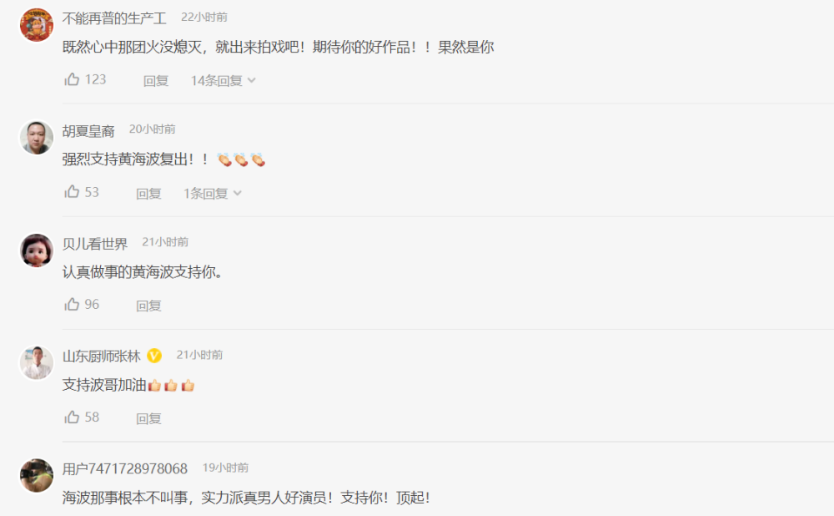Open 山东厨师张林's avatar picture
Viewport: 834px width, 516px height.
pyautogui.click(x=37, y=362)
